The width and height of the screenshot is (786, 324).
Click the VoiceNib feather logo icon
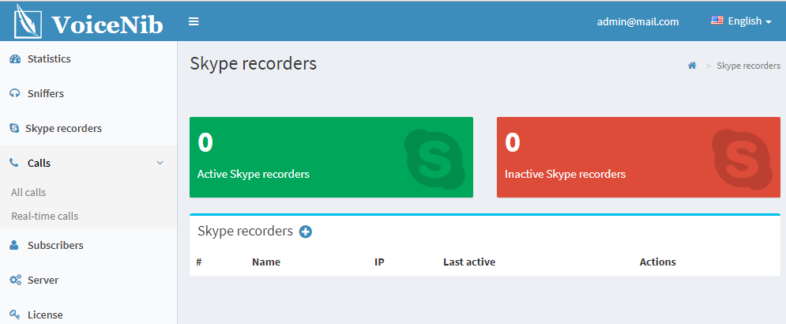pos(28,21)
